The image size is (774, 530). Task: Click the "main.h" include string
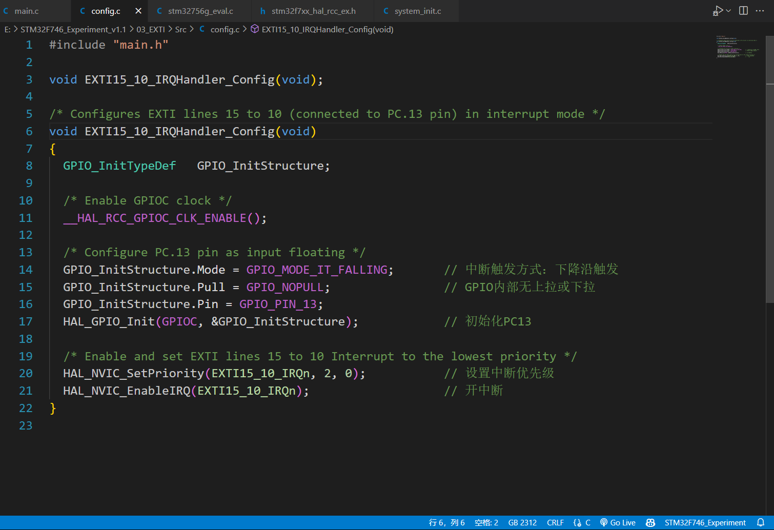click(x=140, y=45)
